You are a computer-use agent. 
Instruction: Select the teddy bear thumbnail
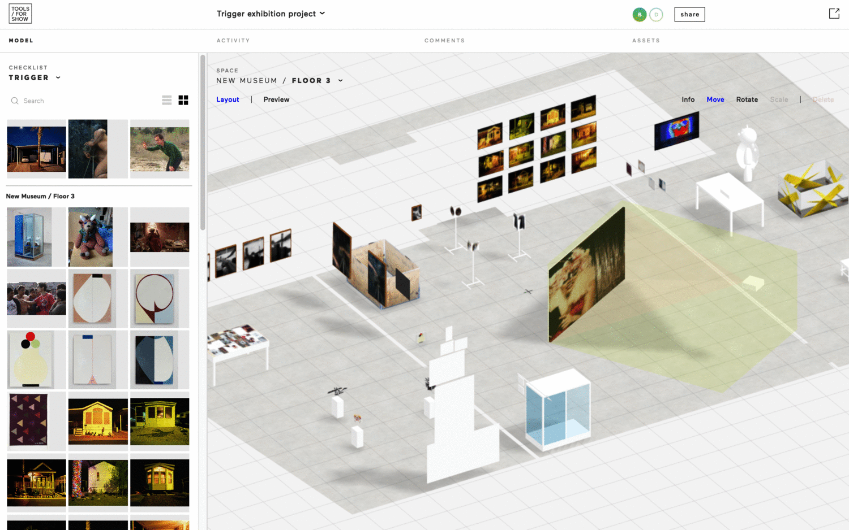[x=98, y=237]
